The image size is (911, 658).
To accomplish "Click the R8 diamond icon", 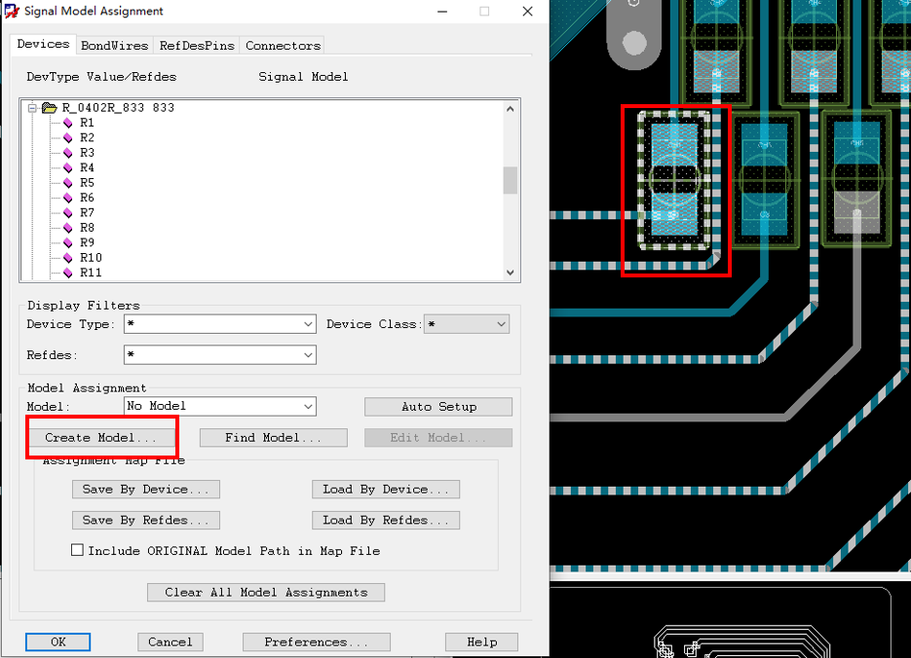I will 68,228.
